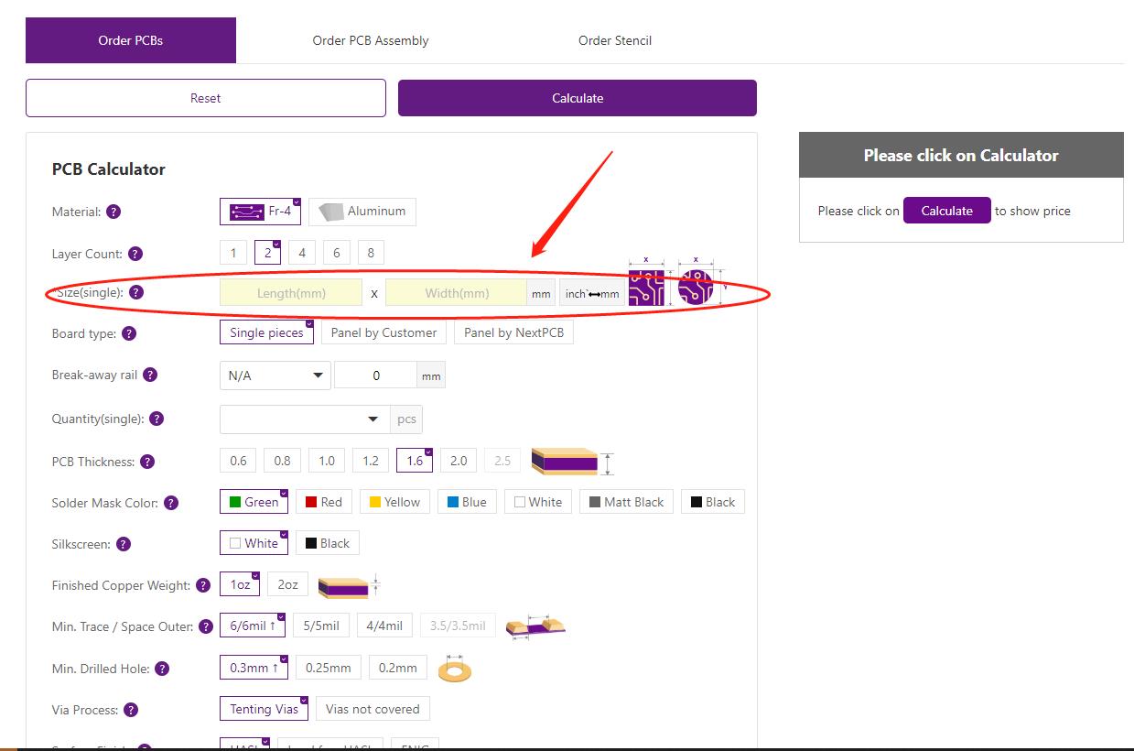The image size is (1134, 751).
Task: Click the help icon next to Solder Mask Color
Action: click(x=171, y=503)
